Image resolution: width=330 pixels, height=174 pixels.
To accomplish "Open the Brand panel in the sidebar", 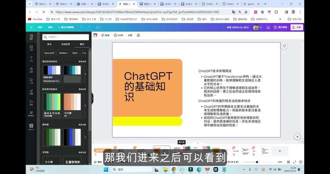I will [31, 70].
